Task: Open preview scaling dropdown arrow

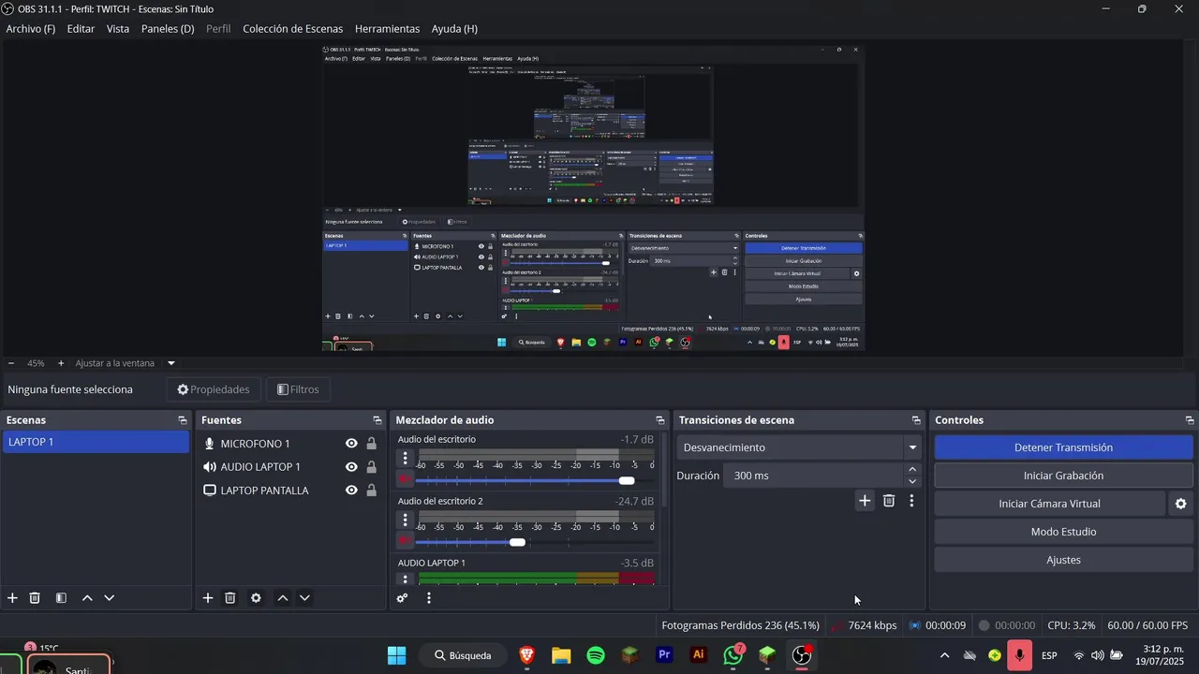Action: tap(171, 363)
